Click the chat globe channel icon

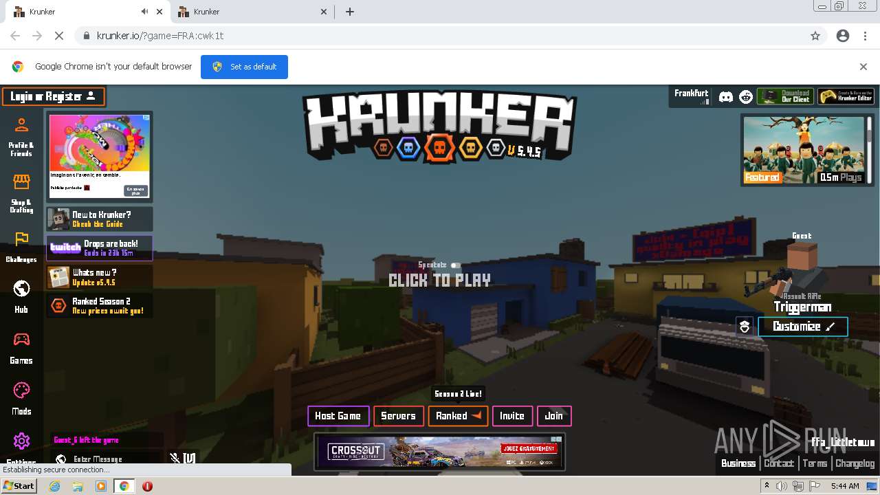pyautogui.click(x=60, y=459)
